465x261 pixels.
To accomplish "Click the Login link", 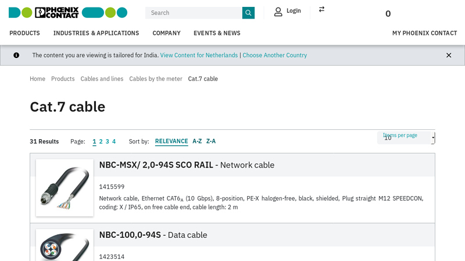I will coord(294,10).
